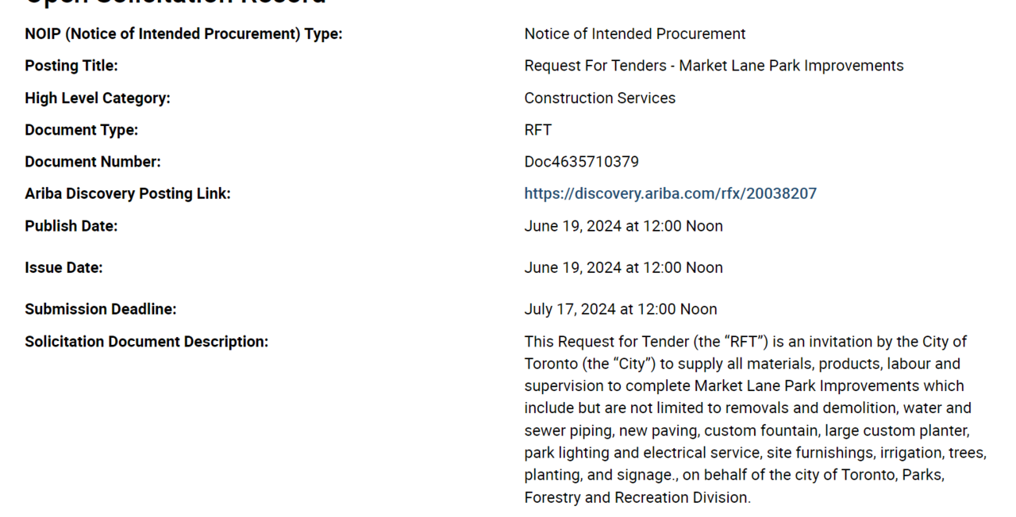Click the Issue Date label
Image resolution: width=1016 pixels, height=517 pixels.
[63, 268]
